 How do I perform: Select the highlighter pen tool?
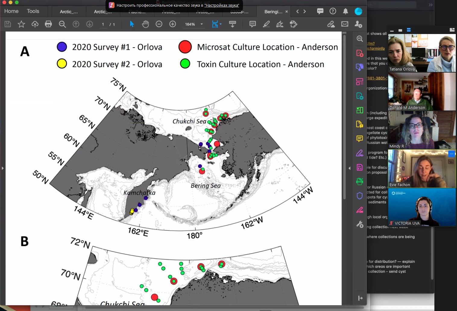click(x=266, y=24)
